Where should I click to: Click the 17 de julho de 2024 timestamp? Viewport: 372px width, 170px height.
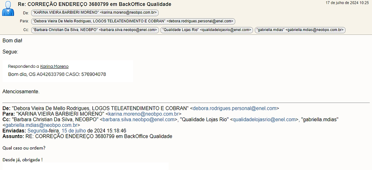tap(348, 3)
